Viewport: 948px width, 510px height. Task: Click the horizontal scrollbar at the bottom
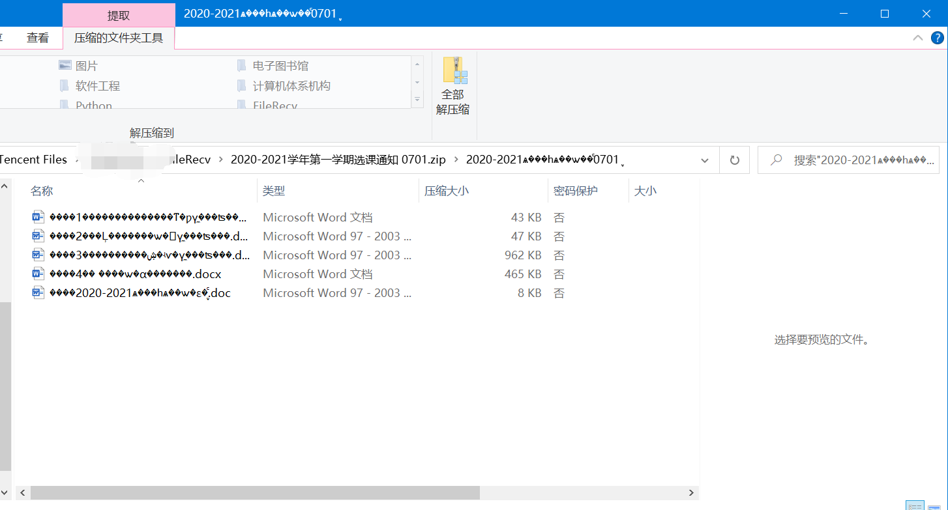[x=254, y=492]
